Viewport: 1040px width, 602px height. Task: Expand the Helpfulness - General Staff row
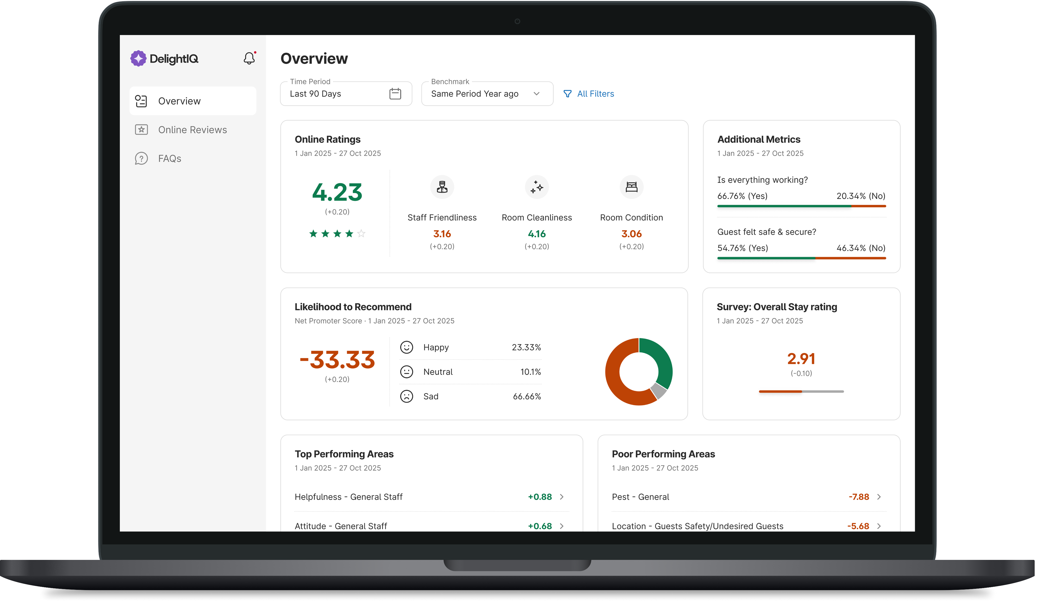coord(562,497)
